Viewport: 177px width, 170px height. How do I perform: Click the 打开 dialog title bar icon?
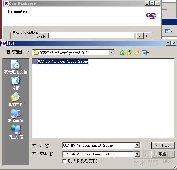tap(4, 43)
